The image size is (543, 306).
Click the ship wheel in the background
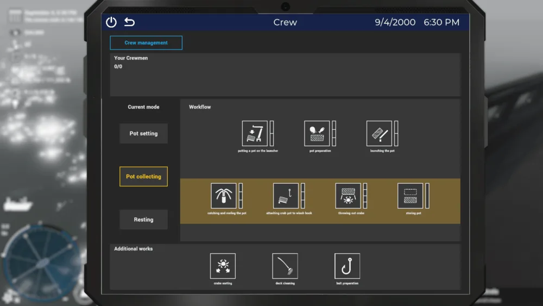tap(42, 263)
